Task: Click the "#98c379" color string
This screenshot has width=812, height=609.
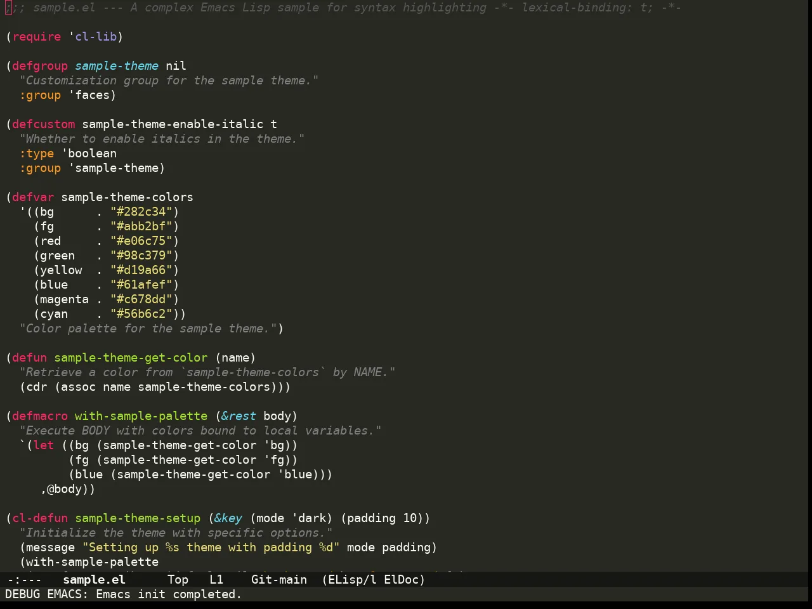Action: click(141, 256)
